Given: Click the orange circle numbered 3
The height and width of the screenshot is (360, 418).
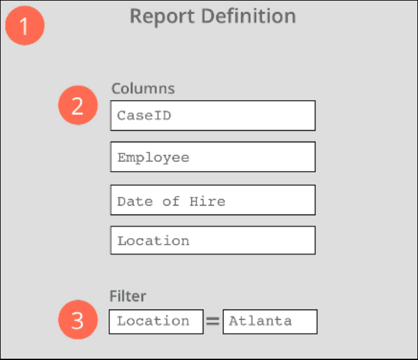Looking at the screenshot, I should pyautogui.click(x=78, y=320).
